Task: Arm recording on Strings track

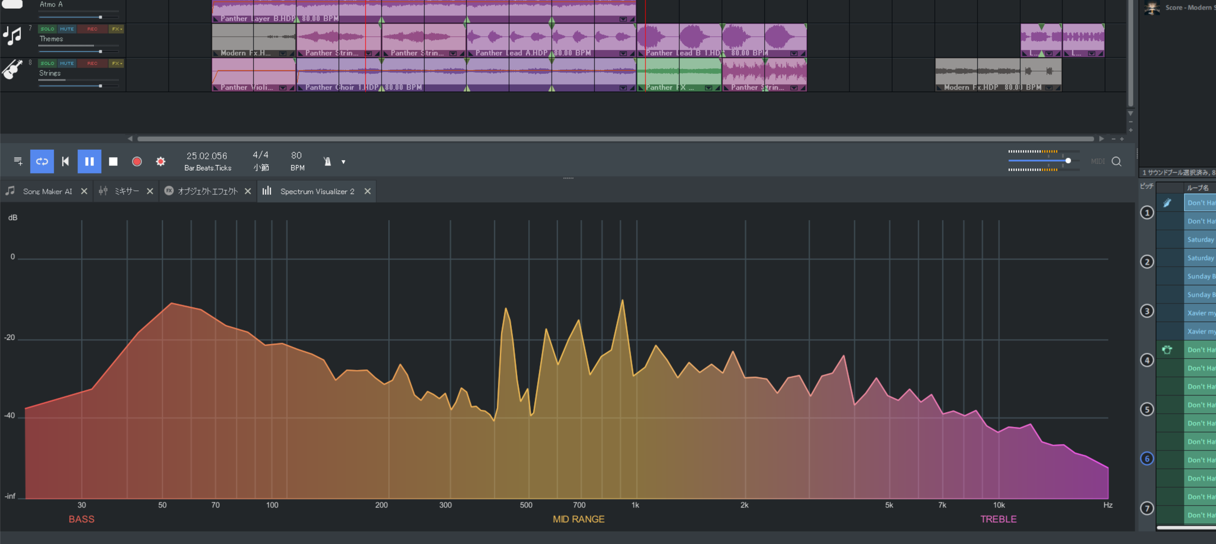Action: [92, 63]
